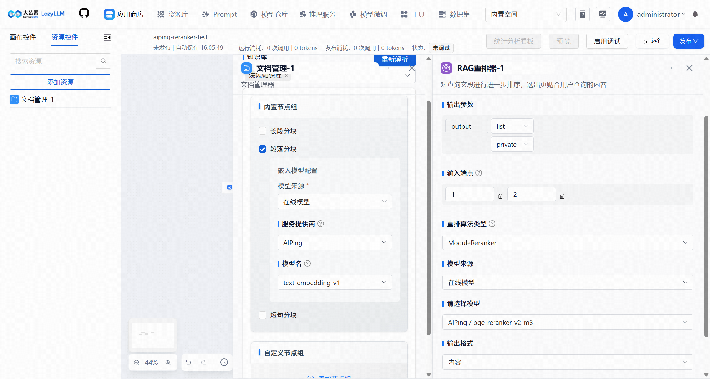This screenshot has width=710, height=379.
Task: Open the notification bell
Action: (x=695, y=14)
